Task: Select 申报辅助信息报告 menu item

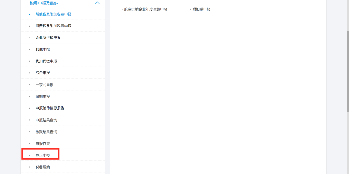Action: [x=50, y=108]
